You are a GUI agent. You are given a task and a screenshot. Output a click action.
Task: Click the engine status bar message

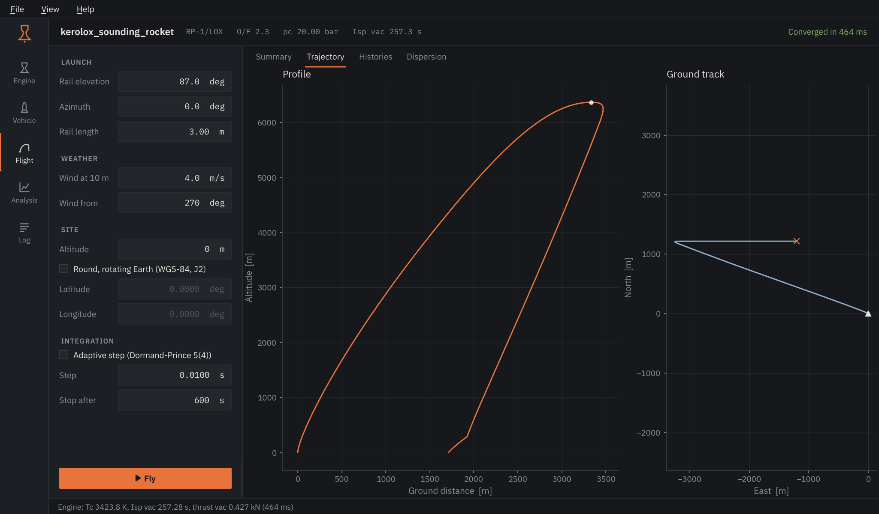click(x=176, y=507)
